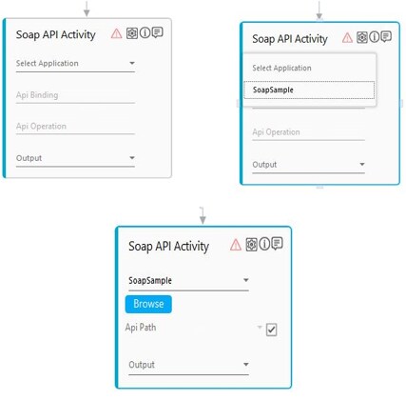Click info icon on bottom Soap API Activity

click(264, 244)
